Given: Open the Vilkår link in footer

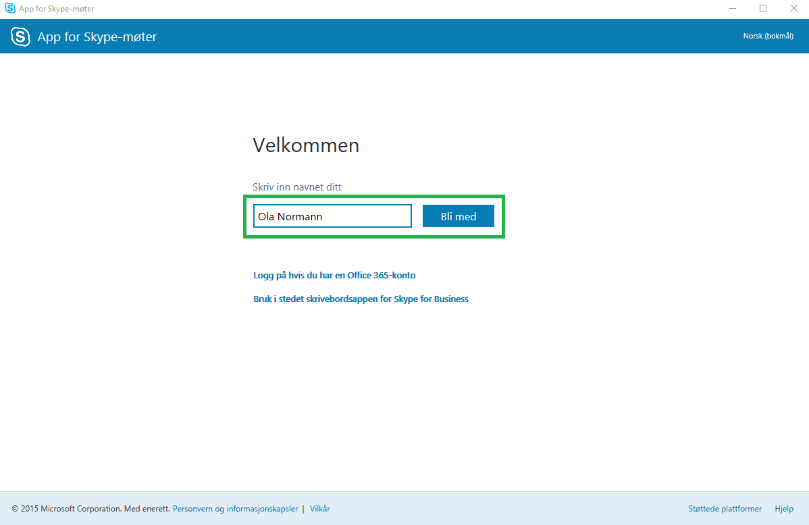Looking at the screenshot, I should click(x=319, y=509).
